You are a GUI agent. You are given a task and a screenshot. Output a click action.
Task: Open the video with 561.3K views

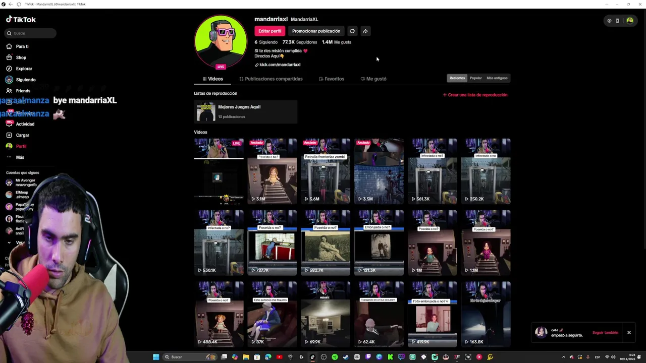(433, 171)
